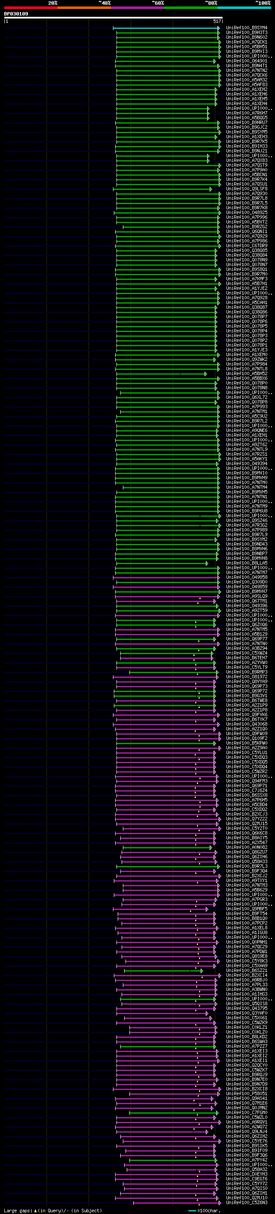Open the UniRef100_A5BH51 hit label
Viewport: 275px width, 1214px height.
[247, 47]
